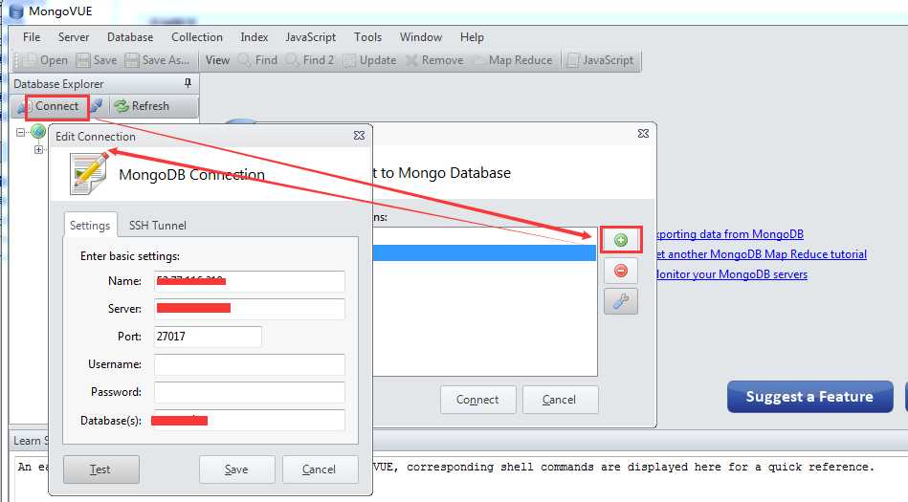Click the Save As toolbar button
Image resolution: width=908 pixels, height=502 pixels.
[158, 60]
